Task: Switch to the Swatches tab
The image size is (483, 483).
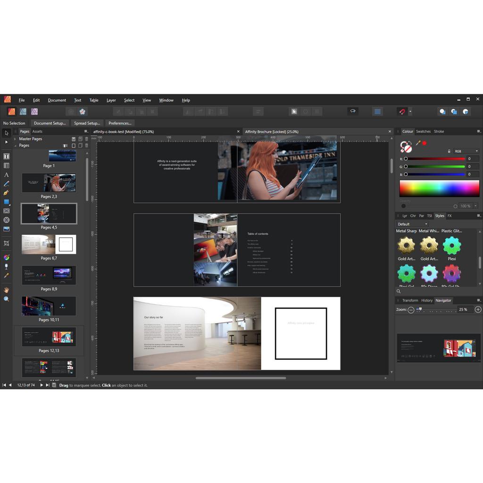Action: [x=423, y=132]
